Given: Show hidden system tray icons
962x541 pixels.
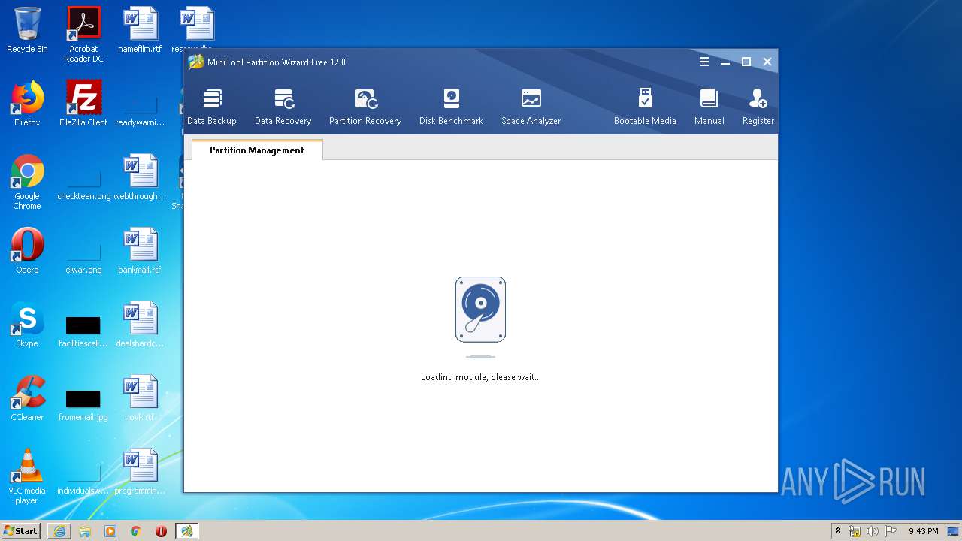Looking at the screenshot, I should (838, 531).
